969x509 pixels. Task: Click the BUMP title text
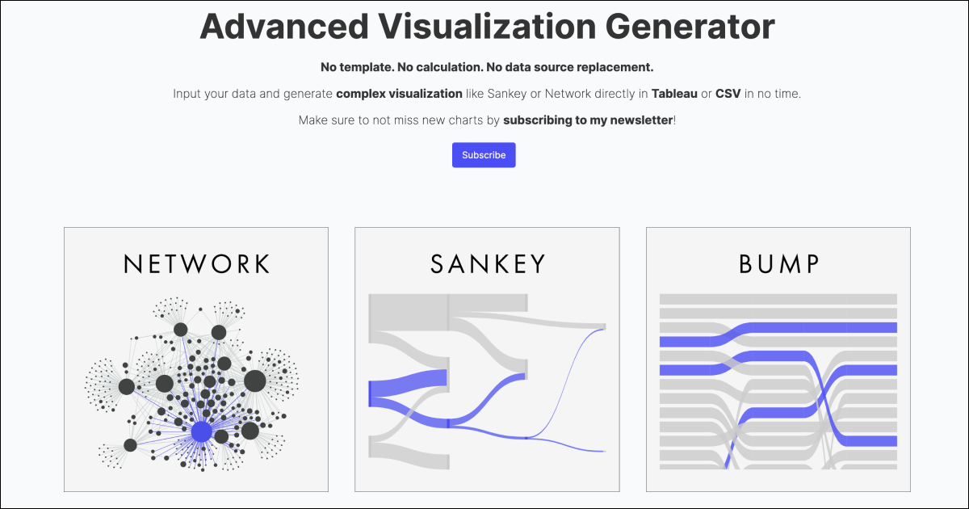[x=778, y=264]
